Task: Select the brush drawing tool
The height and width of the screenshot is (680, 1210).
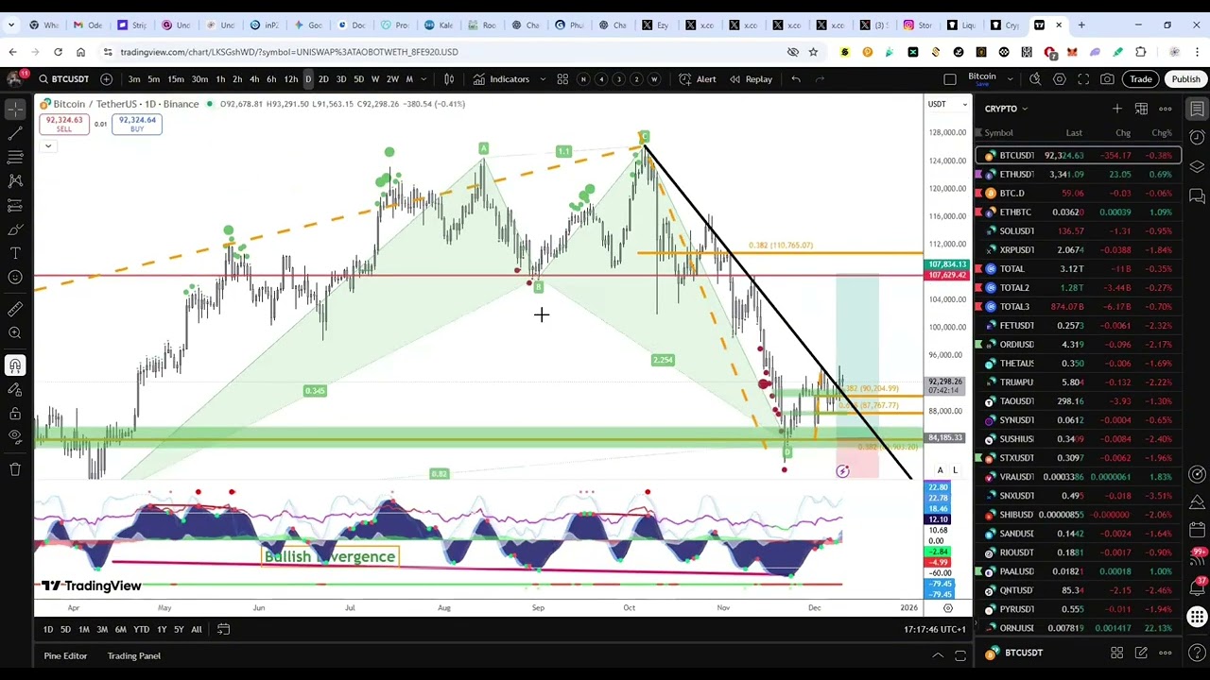Action: (15, 229)
